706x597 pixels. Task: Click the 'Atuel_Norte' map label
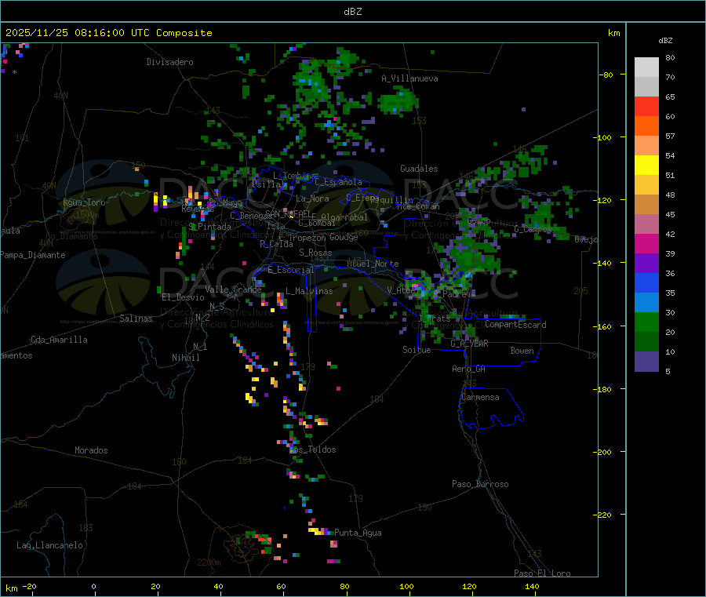tap(373, 264)
